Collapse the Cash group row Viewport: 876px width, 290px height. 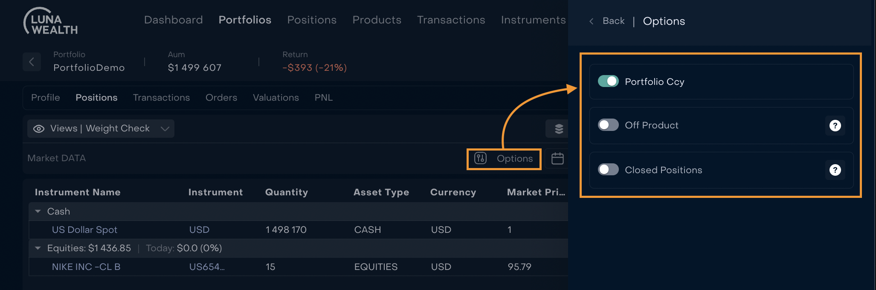(38, 212)
